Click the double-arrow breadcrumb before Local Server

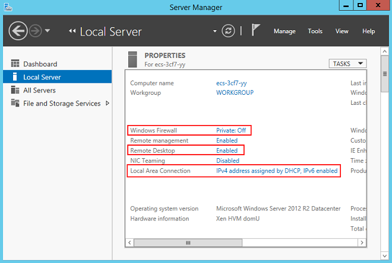72,31
